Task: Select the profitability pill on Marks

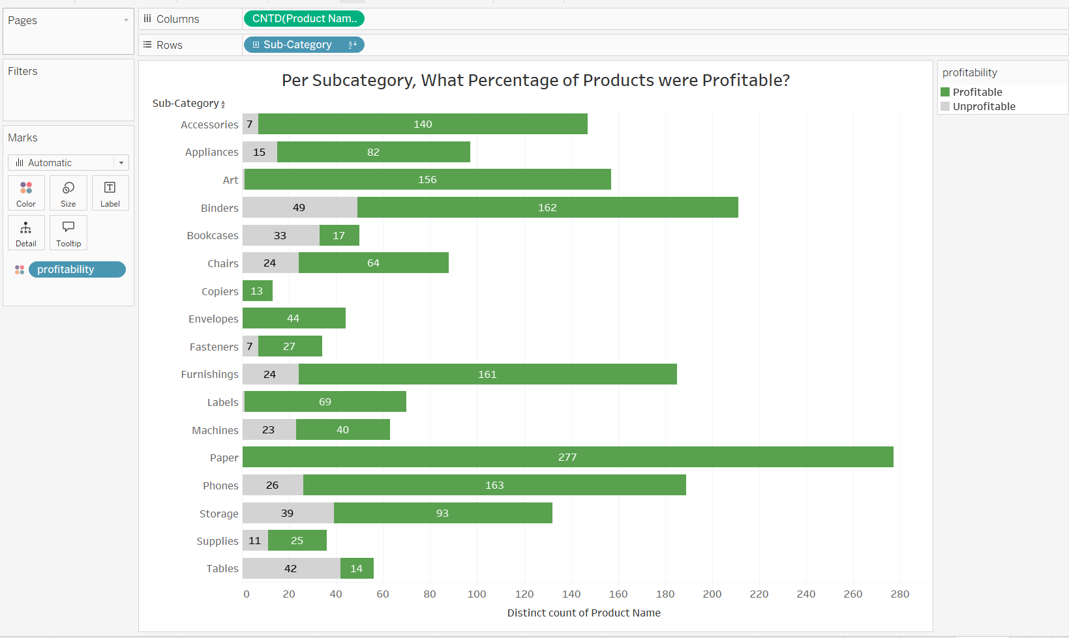Action: point(77,270)
